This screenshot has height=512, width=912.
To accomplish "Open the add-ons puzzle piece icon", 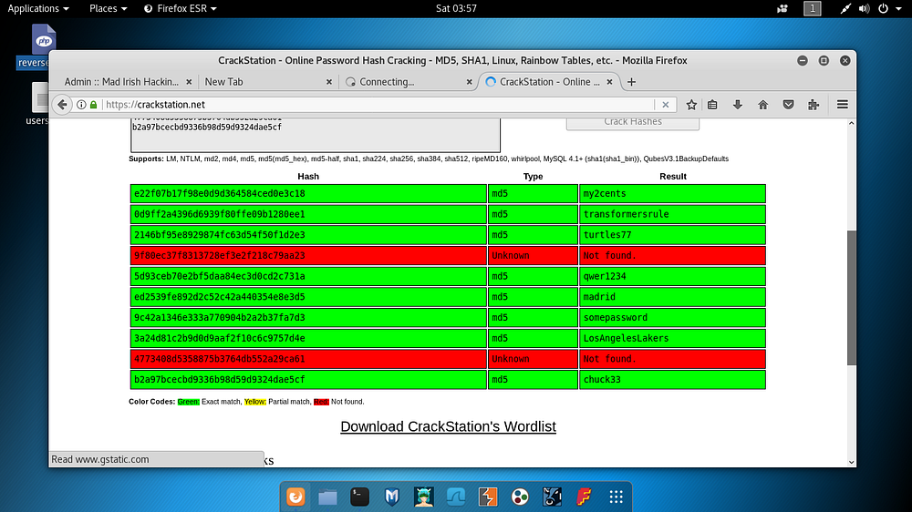I will click(x=814, y=105).
